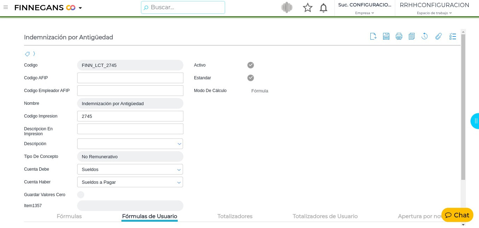
Task: Expand the Finnegans logo dropdown arrow
Action: point(80,8)
